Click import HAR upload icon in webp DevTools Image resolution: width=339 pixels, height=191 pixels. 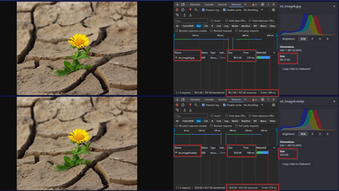[x=185, y=110]
